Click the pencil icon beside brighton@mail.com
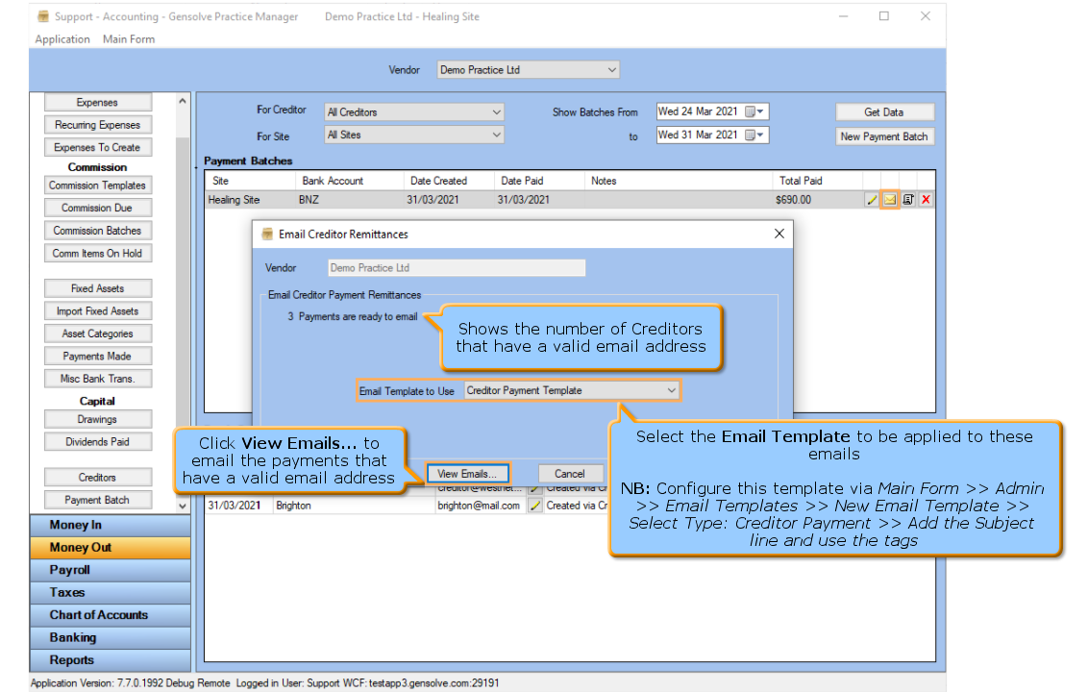This screenshot has height=692, width=1088. click(x=535, y=506)
